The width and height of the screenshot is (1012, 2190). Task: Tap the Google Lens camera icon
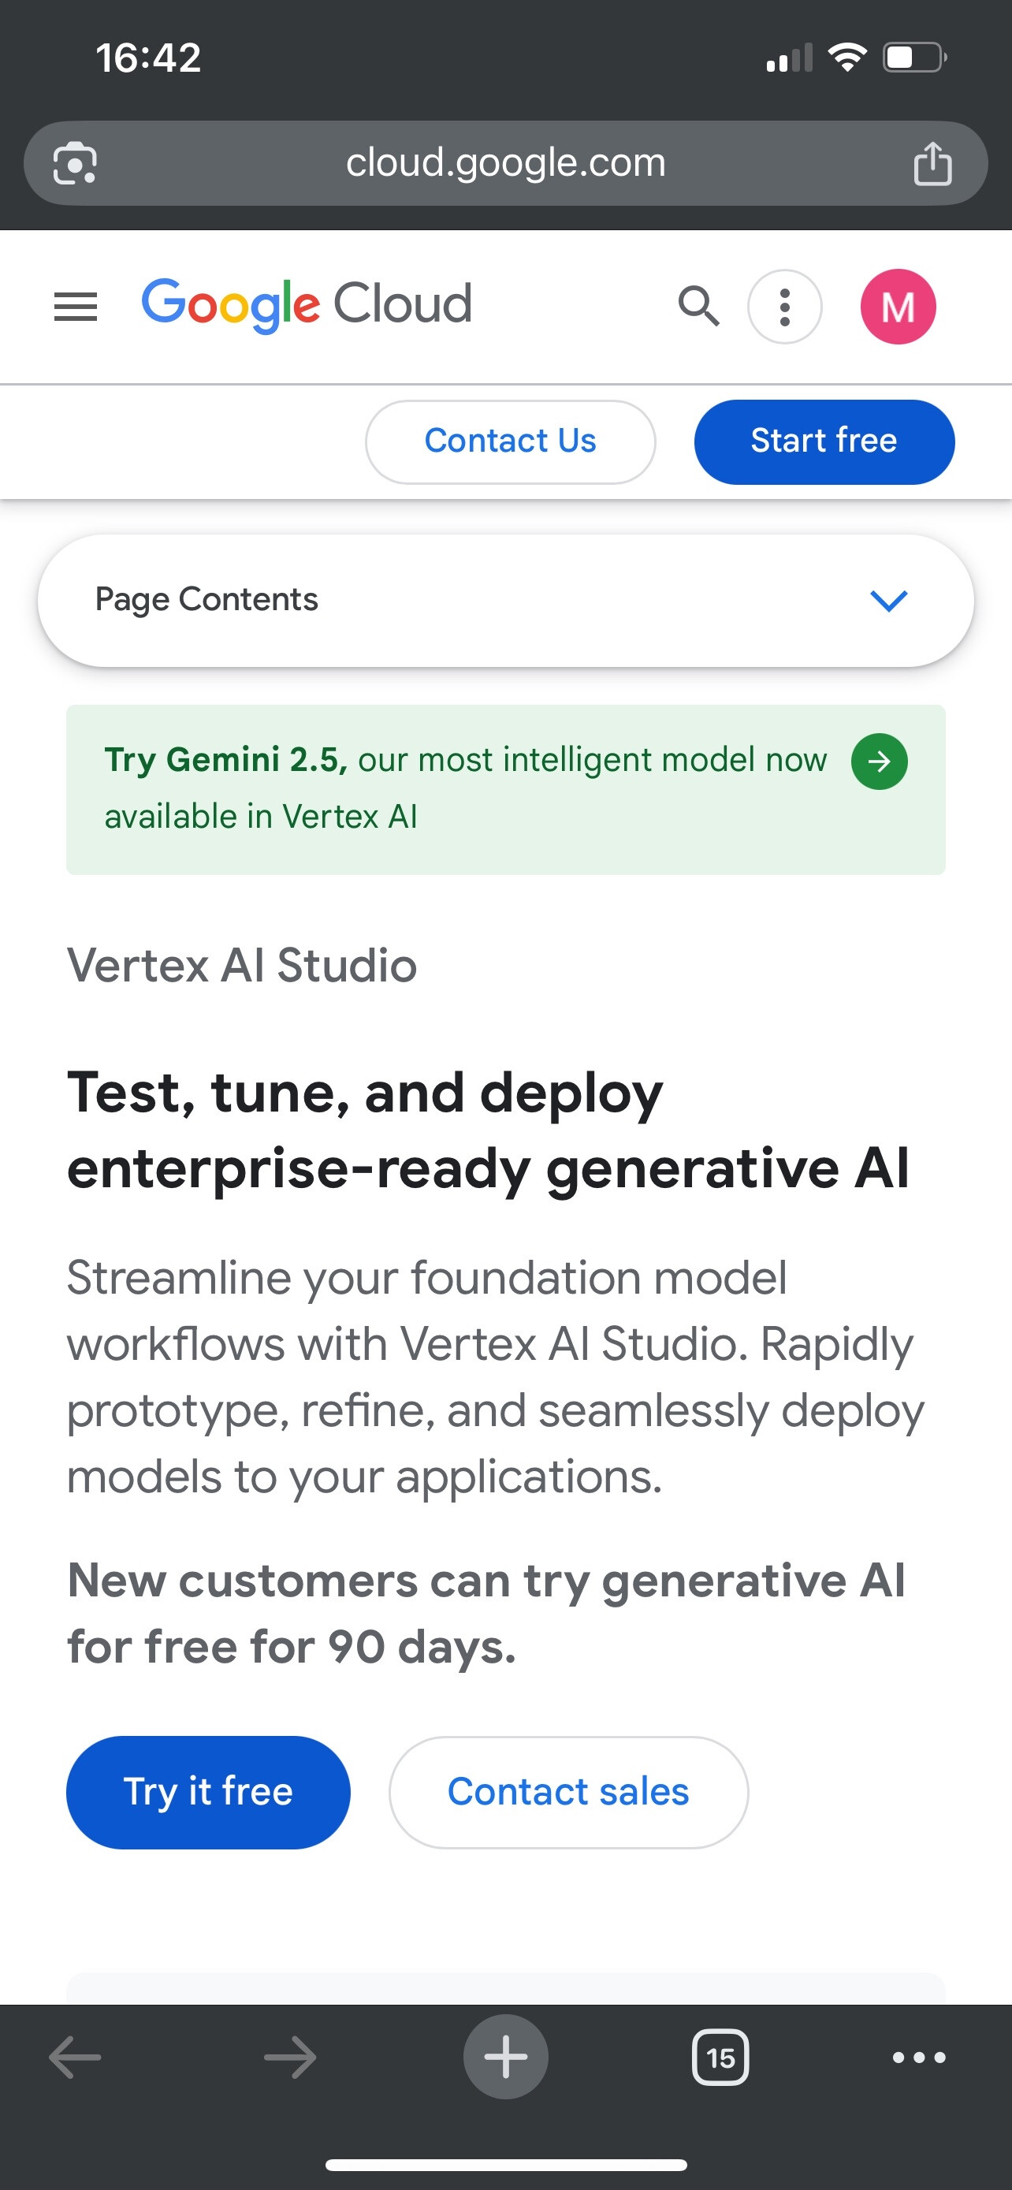(x=75, y=163)
